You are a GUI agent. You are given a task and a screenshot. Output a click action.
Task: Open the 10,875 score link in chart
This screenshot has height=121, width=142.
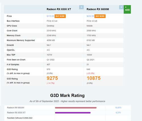[x=118, y=108]
